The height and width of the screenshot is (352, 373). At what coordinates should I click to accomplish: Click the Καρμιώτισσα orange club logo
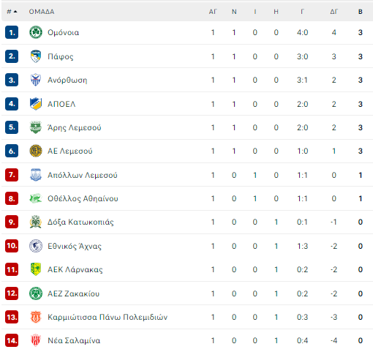(x=36, y=317)
